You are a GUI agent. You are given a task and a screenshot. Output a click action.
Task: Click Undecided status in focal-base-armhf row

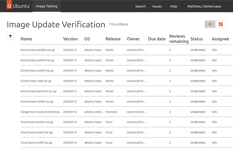198,142
